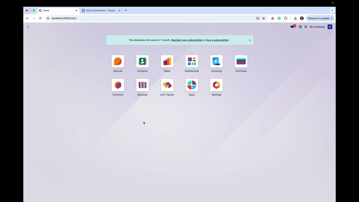This screenshot has width=359, height=202.
Task: Open a new browser tab
Action: point(126,10)
